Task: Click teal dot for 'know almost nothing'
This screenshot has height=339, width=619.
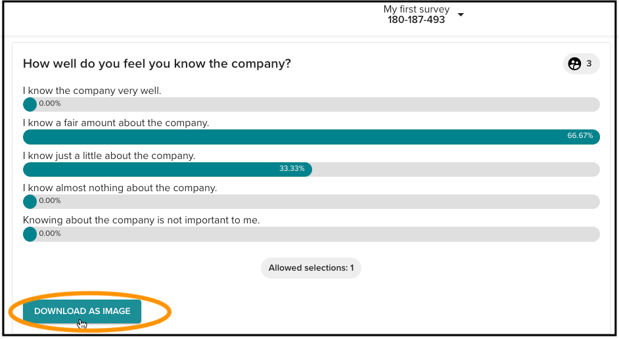Action: point(30,202)
